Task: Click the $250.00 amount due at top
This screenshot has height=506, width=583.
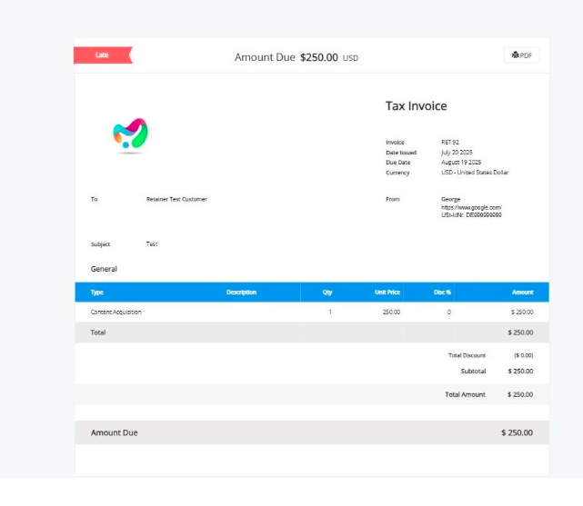Action: click(319, 57)
